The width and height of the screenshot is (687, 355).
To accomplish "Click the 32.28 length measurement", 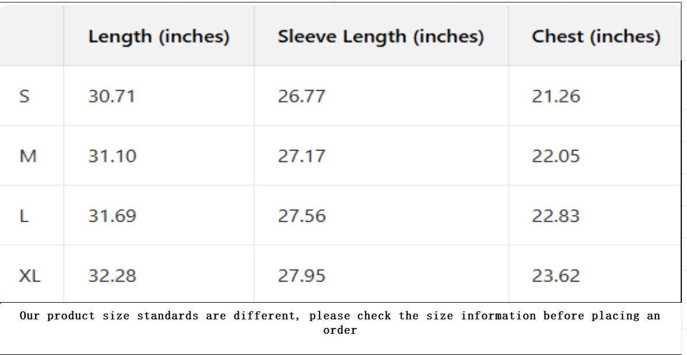I will 112,276.
